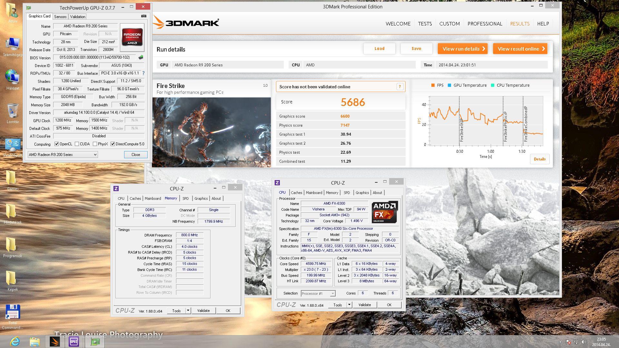The width and height of the screenshot is (619, 348).
Task: Open the AMD Radeon R9 200 Series GPU dropdown
Action: (x=63, y=155)
